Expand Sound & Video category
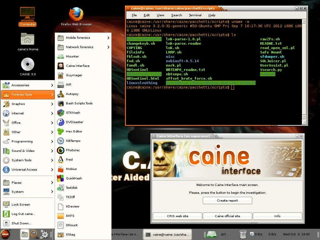This screenshot has height=240, width=320. (28, 151)
